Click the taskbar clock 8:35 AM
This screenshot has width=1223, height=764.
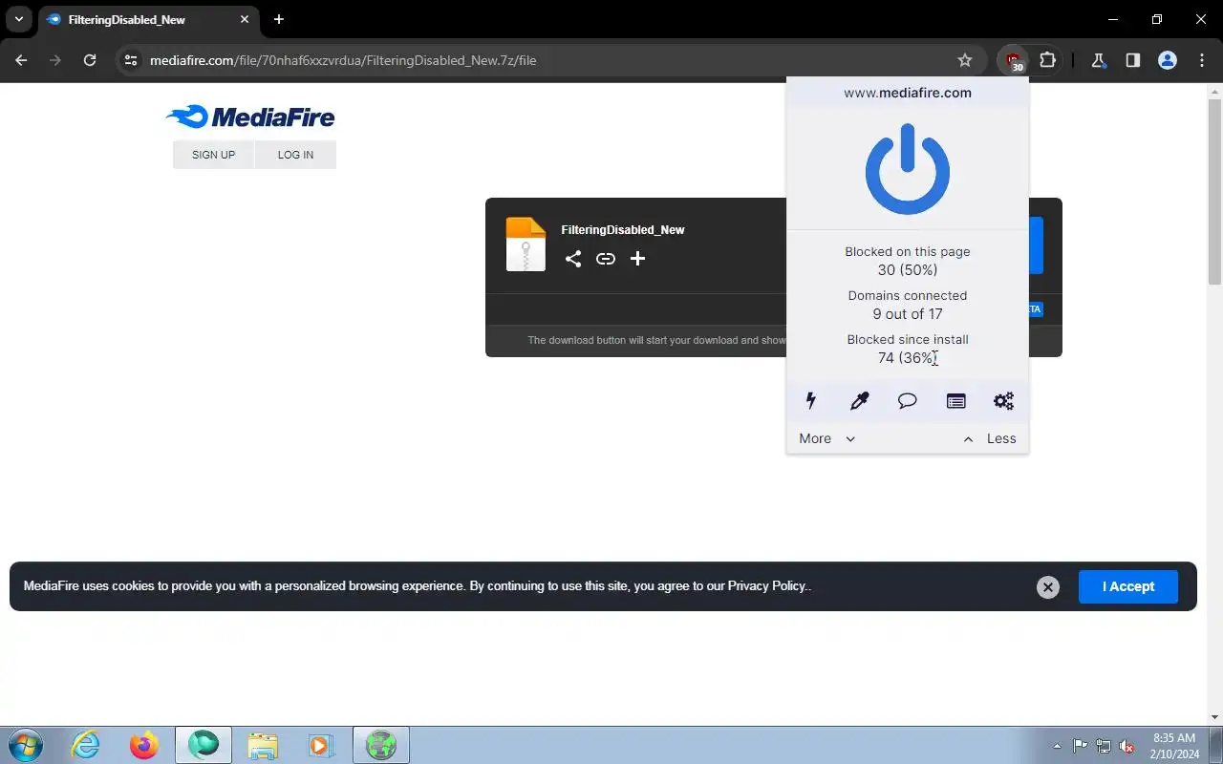tap(1174, 746)
